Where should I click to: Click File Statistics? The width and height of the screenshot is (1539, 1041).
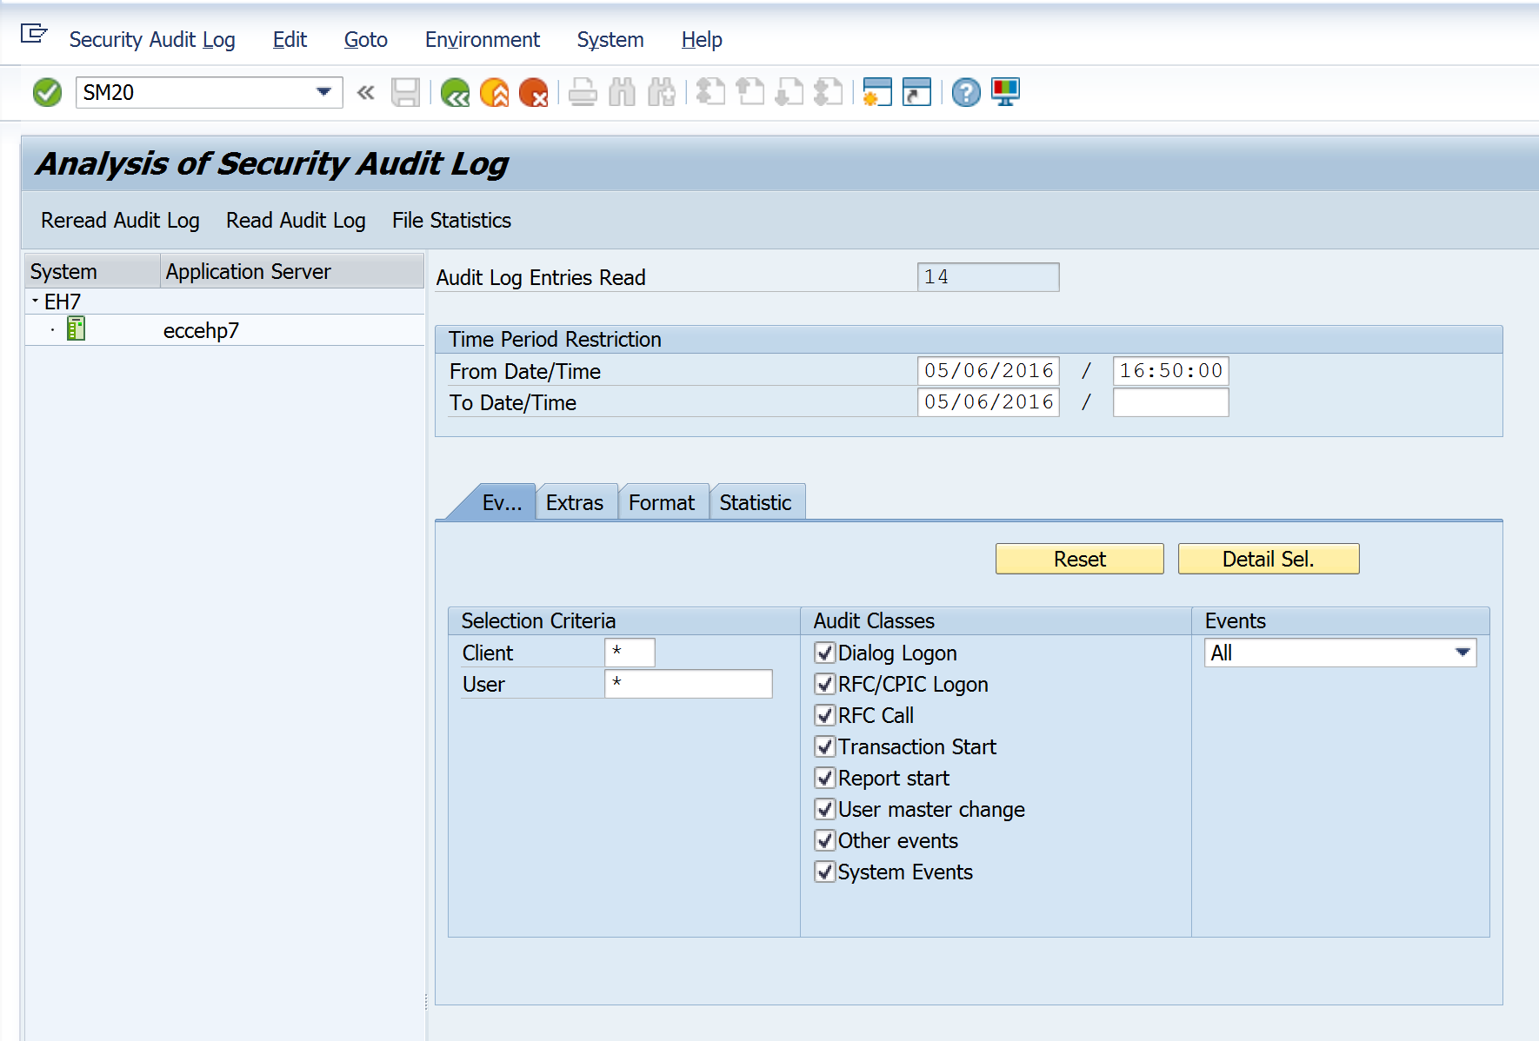[x=451, y=220]
